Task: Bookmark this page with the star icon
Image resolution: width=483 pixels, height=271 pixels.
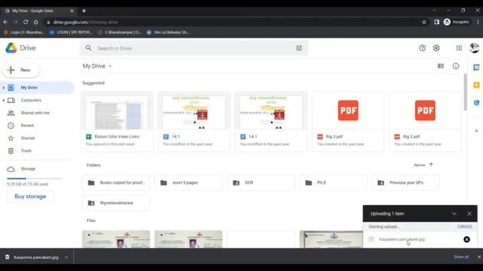Action: pyautogui.click(x=424, y=22)
